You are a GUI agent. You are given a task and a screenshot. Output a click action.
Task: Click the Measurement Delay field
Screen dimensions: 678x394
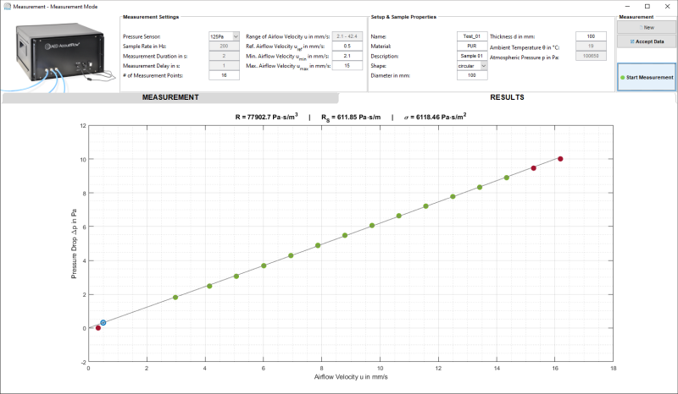[x=224, y=66]
